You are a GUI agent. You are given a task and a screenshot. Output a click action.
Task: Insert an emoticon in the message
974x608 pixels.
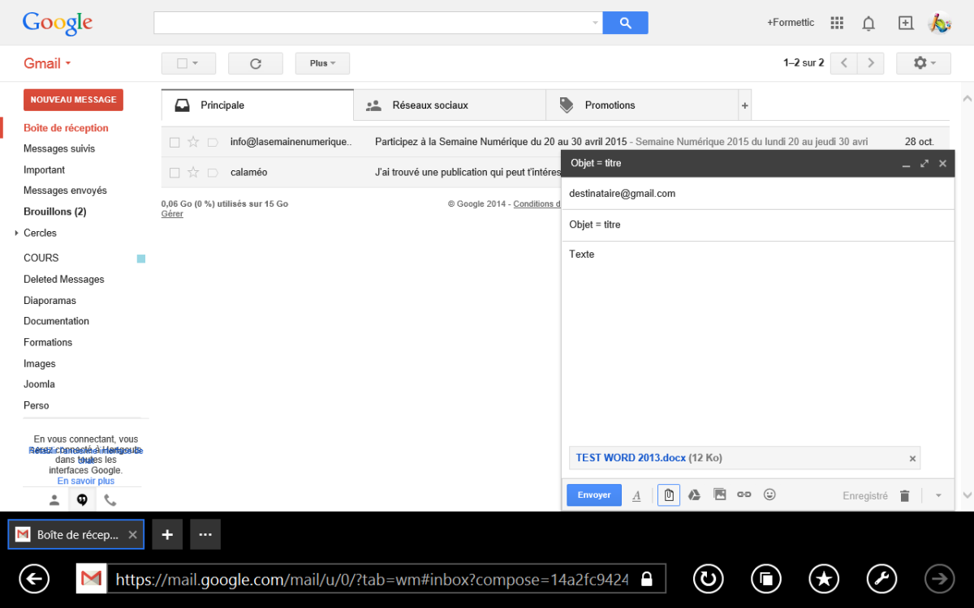(769, 495)
